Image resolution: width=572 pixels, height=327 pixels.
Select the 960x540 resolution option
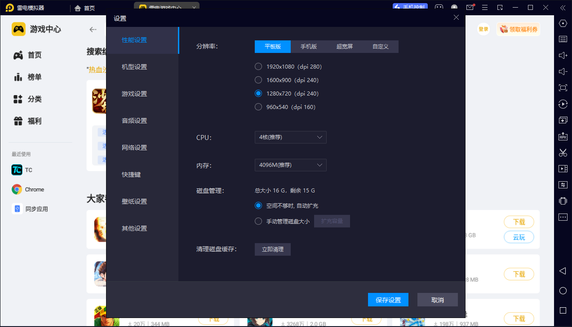tap(258, 107)
